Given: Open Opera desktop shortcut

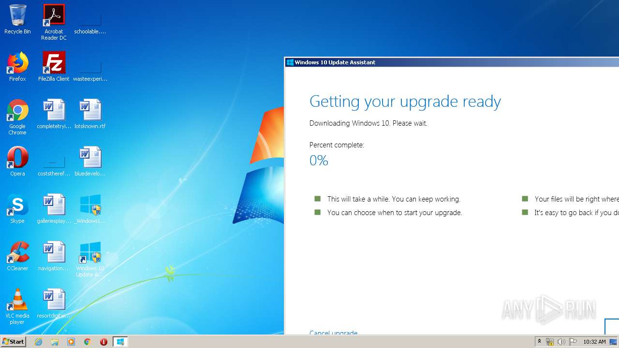Looking at the screenshot, I should 17,161.
